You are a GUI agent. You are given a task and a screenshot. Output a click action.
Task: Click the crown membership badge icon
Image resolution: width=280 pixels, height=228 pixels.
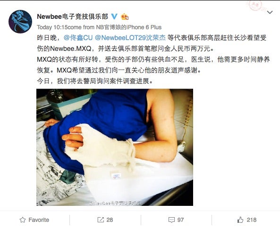tap(125, 17)
